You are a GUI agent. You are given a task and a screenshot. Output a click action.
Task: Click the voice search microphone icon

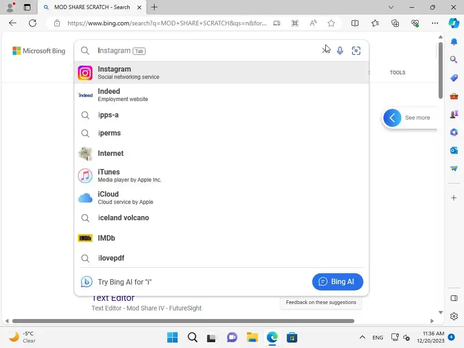coord(340,51)
